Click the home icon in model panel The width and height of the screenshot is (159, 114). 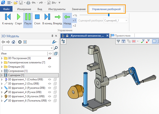point(13,42)
